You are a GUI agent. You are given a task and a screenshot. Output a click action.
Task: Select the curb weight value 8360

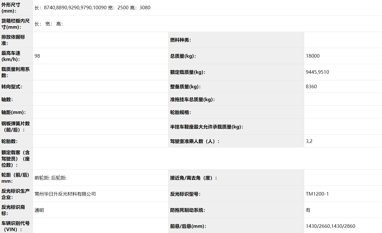(x=311, y=87)
